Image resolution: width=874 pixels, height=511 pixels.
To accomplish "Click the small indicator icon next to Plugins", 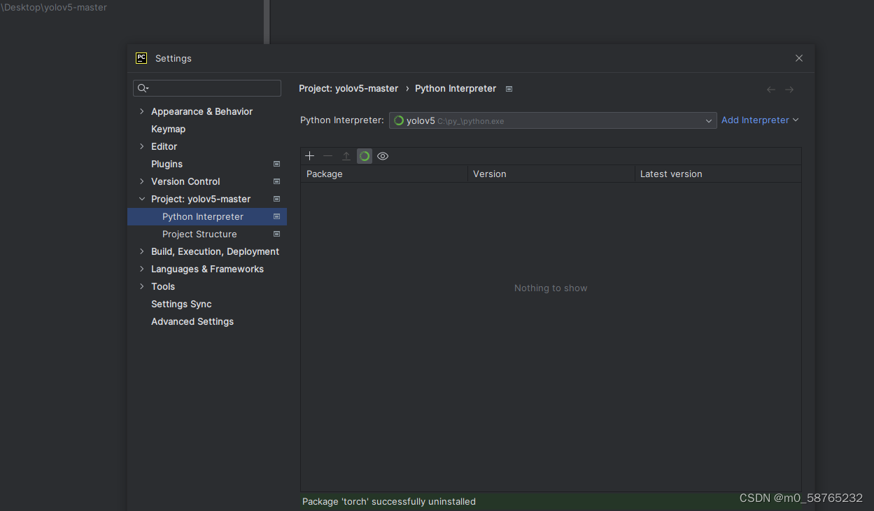I will point(276,164).
